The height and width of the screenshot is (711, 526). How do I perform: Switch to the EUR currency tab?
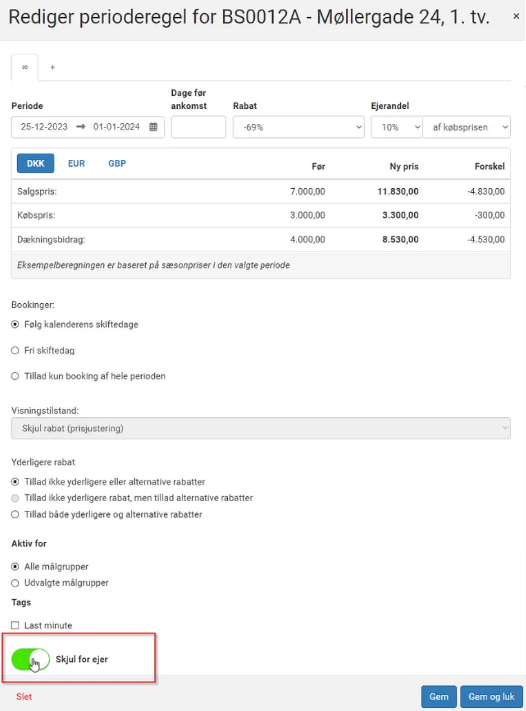coord(76,164)
